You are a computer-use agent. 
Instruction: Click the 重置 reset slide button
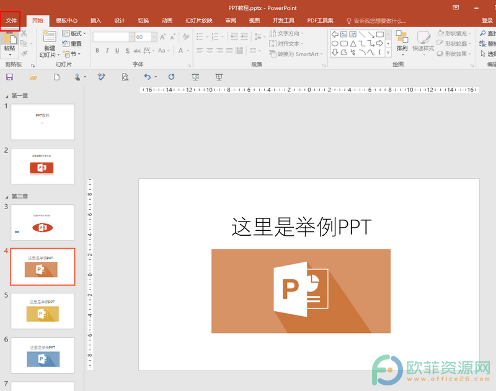point(72,43)
